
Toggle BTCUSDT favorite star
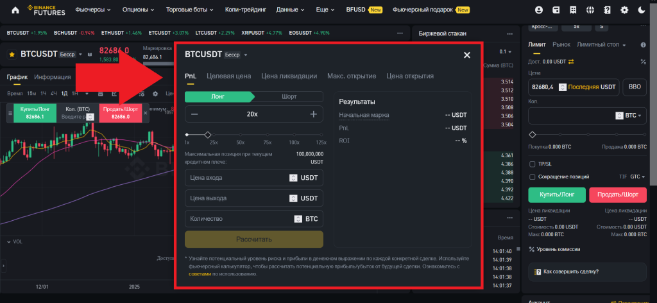point(12,54)
